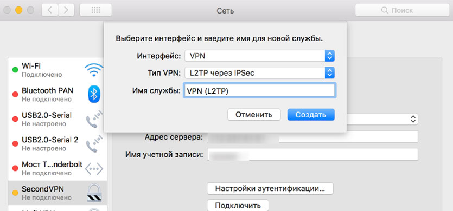Select the Wi-Fi wireless icon
The height and width of the screenshot is (211, 453).
click(x=94, y=70)
